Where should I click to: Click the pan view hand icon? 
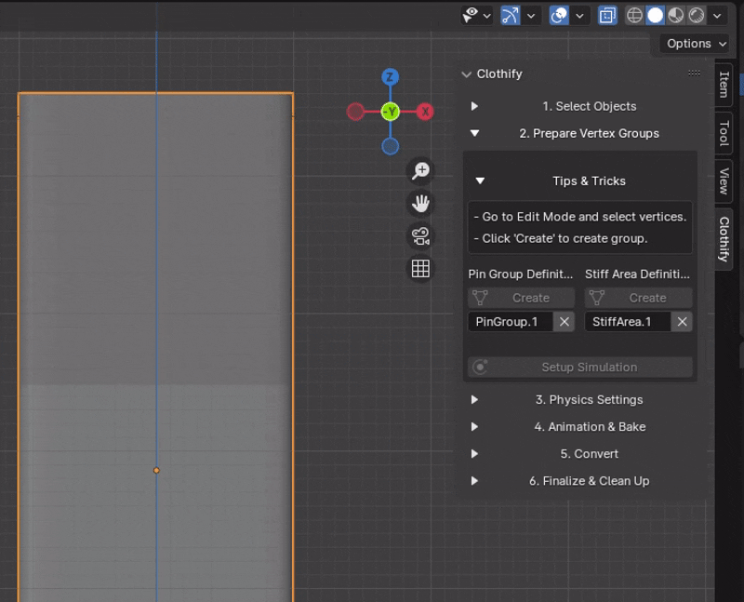420,203
